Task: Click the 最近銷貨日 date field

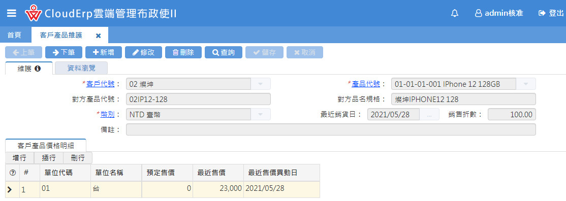Action: [393, 114]
